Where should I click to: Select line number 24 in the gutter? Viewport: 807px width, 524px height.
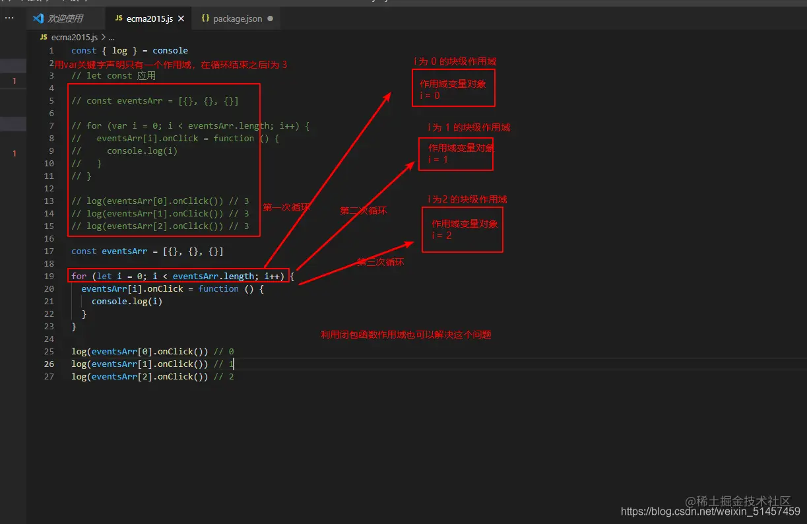pyautogui.click(x=49, y=339)
